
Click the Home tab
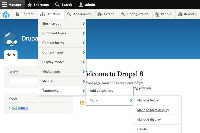[11, 55]
